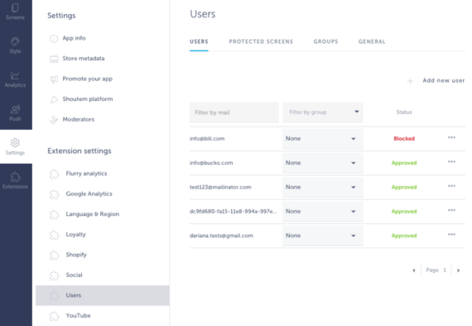Go to next page of users
Viewport: 472px width, 326px height.
(458, 271)
